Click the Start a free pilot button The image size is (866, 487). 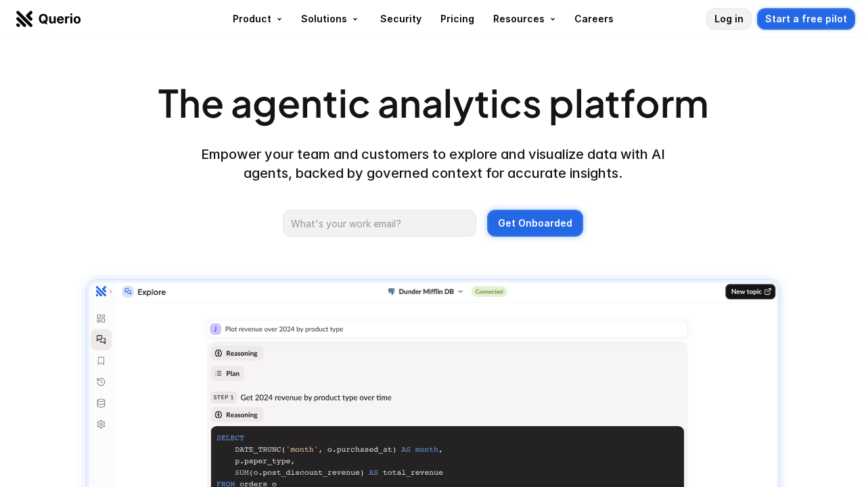coord(806,19)
